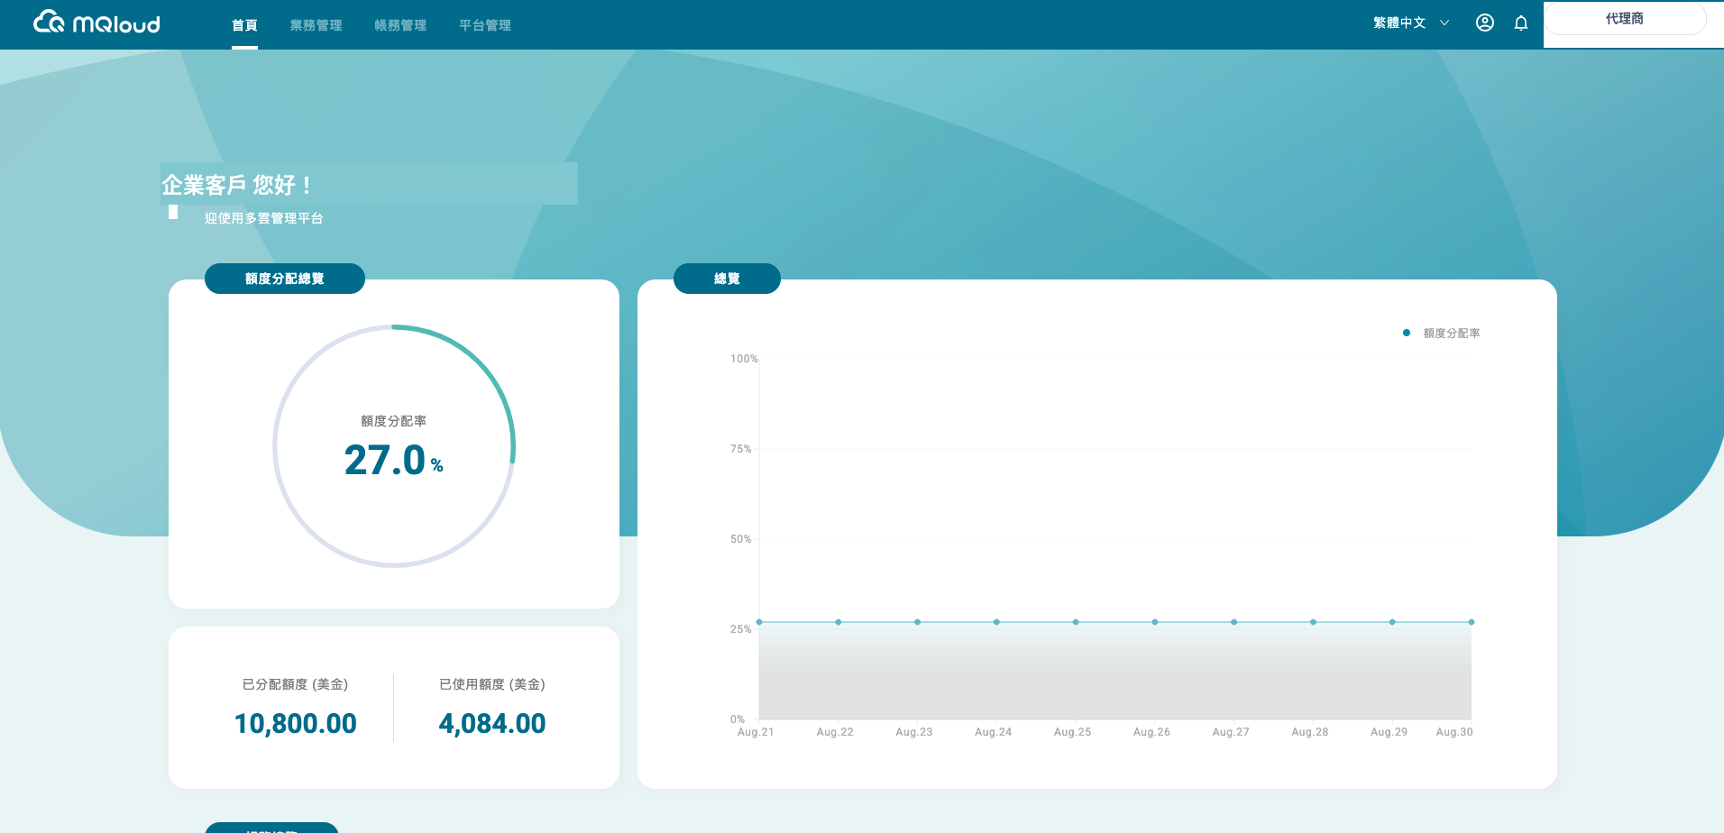Toggle the 額度分配率 chart legend

tap(1442, 334)
